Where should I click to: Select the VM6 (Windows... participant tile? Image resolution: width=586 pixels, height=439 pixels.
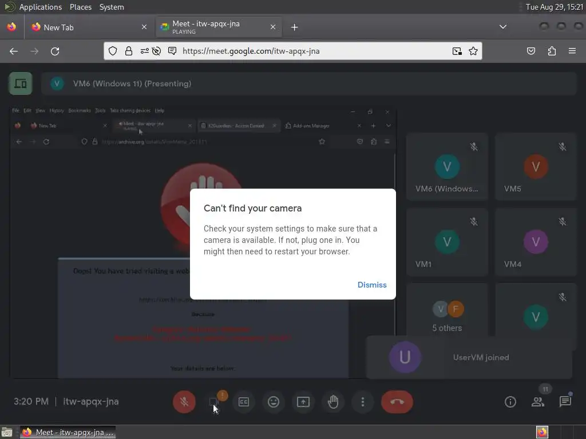447,166
